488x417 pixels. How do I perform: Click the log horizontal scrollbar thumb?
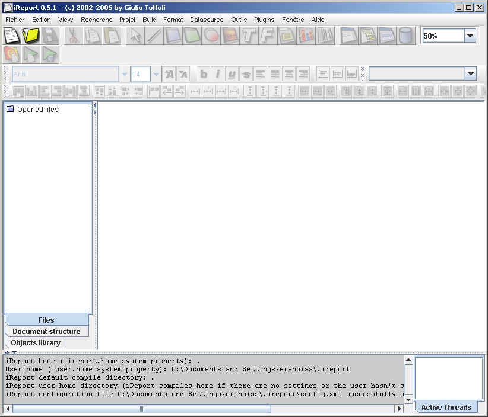click(x=141, y=409)
